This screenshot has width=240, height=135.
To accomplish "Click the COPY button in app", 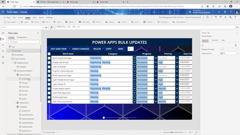I will (x=108, y=49).
